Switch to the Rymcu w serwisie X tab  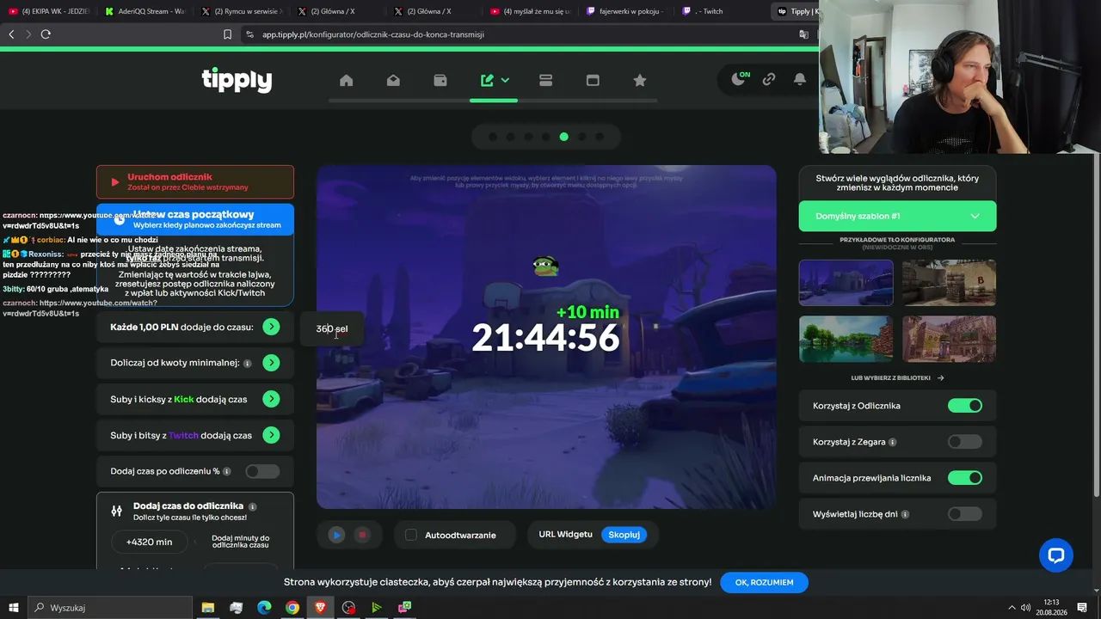click(x=242, y=11)
